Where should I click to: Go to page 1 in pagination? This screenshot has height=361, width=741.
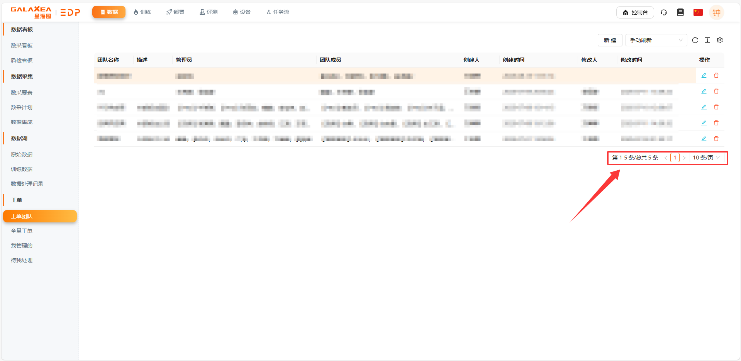[675, 158]
